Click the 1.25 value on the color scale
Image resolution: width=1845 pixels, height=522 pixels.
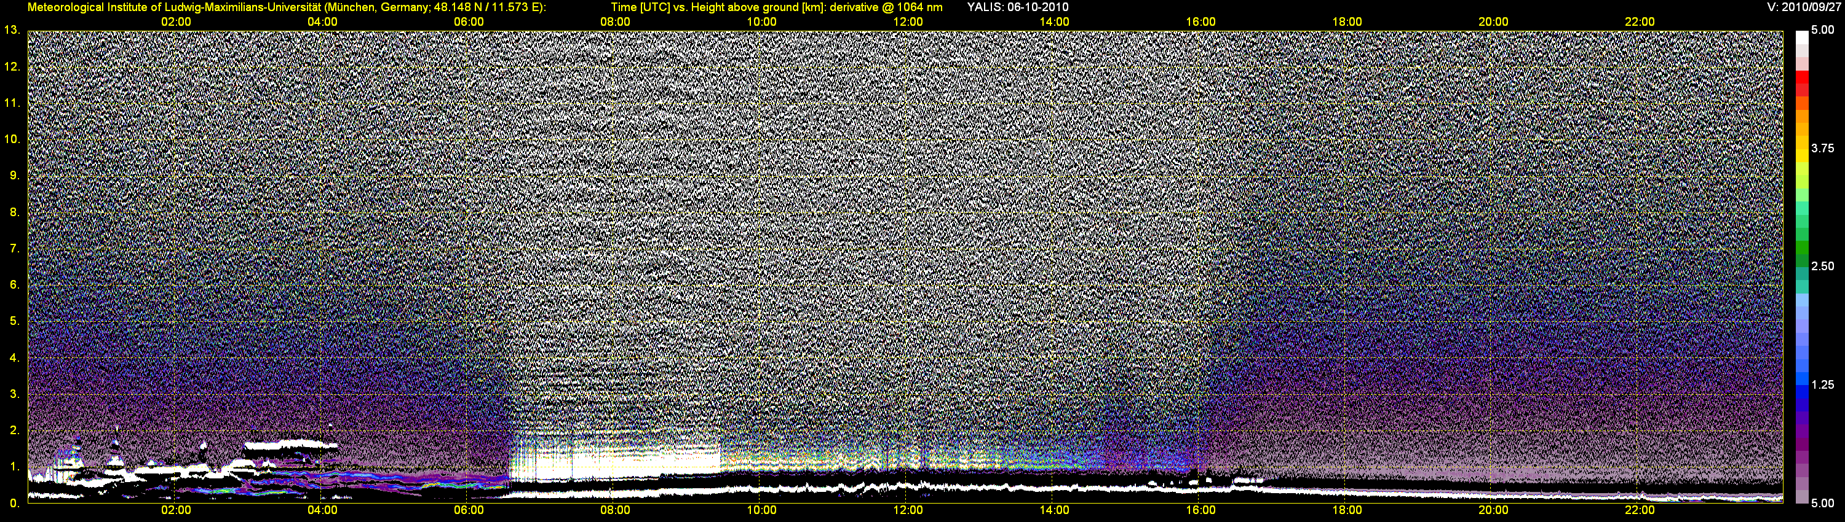(x=1823, y=384)
